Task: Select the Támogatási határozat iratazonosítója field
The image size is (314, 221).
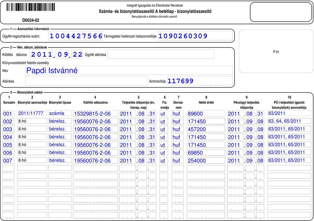Action: pos(195,36)
